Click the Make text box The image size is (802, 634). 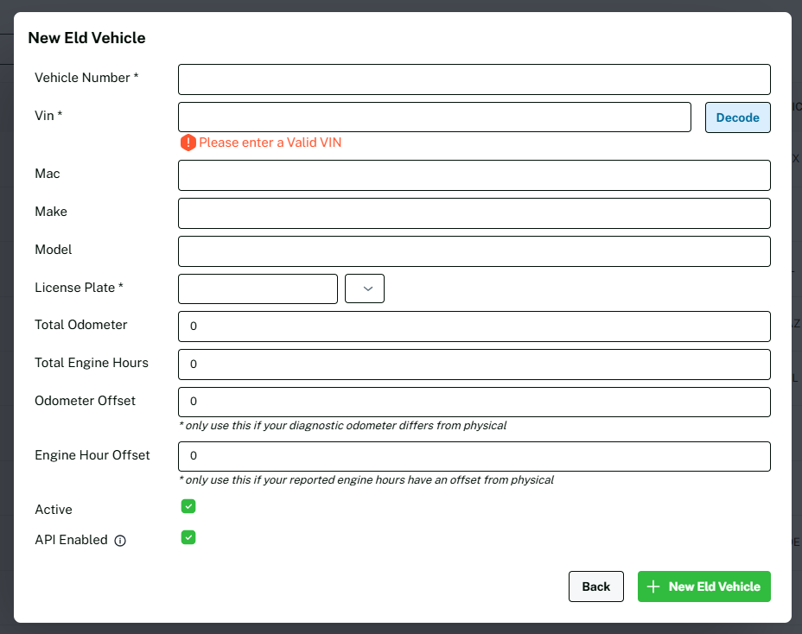[474, 213]
